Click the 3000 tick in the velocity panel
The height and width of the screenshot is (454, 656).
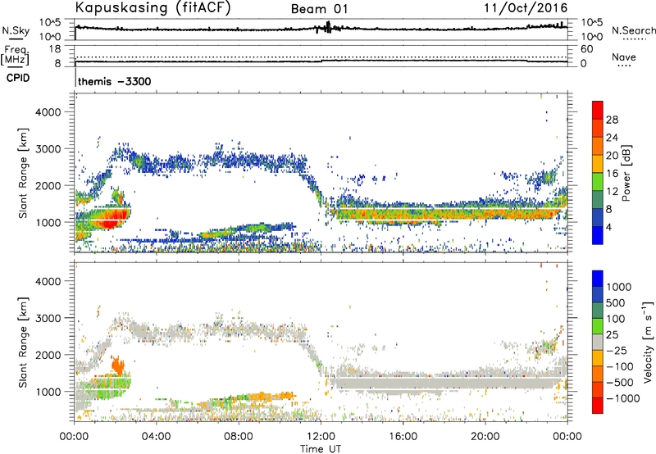48,318
